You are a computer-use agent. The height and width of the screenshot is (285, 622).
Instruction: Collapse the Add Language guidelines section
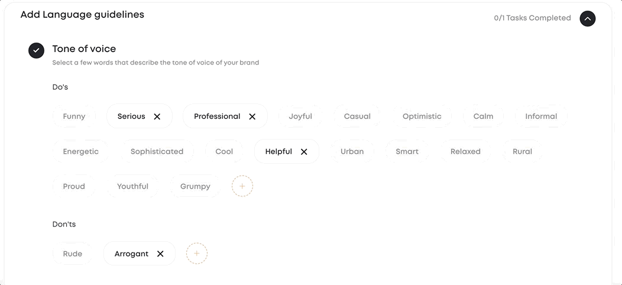point(588,18)
